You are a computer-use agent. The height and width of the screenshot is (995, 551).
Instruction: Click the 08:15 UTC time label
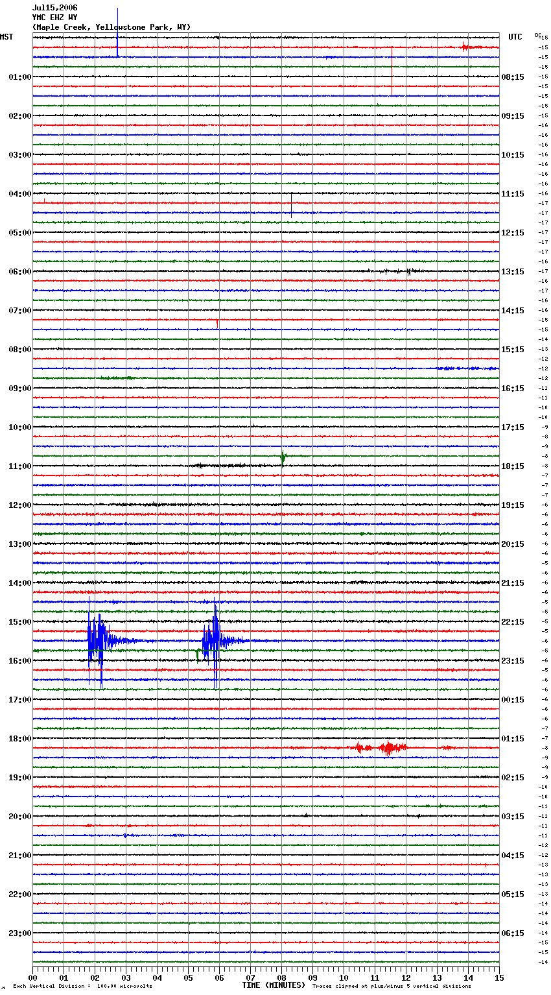[513, 77]
